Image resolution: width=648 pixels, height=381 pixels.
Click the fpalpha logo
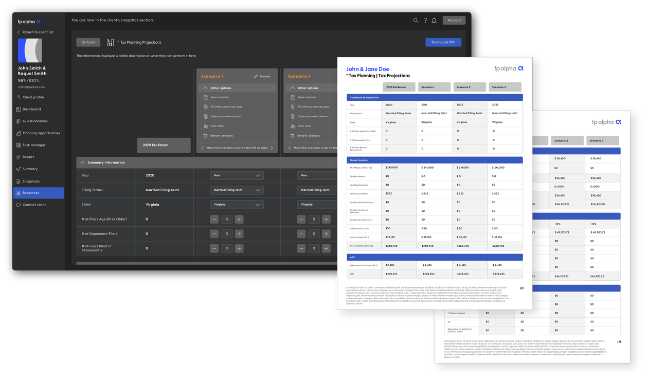point(29,22)
